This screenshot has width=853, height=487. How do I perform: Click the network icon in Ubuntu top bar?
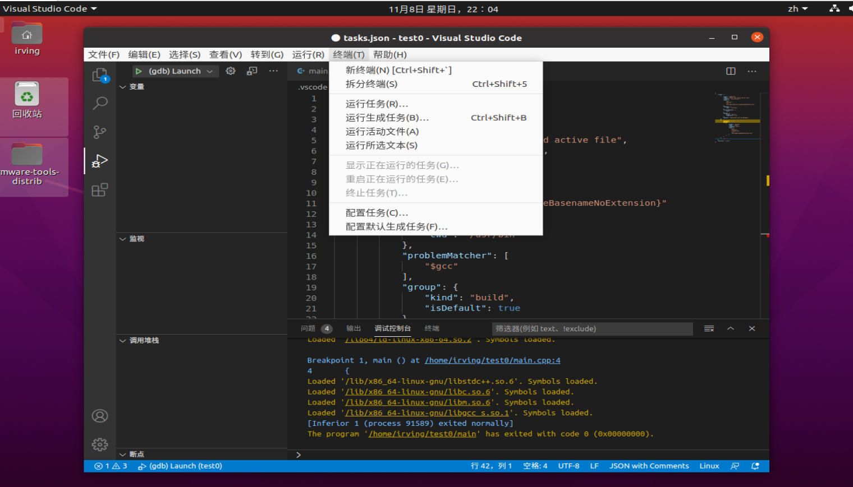(834, 8)
